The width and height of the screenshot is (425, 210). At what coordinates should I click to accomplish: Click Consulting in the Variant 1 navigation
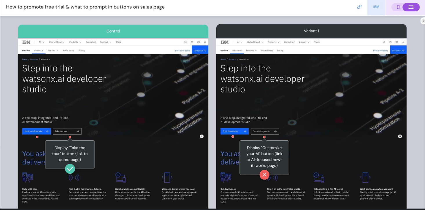(289, 42)
